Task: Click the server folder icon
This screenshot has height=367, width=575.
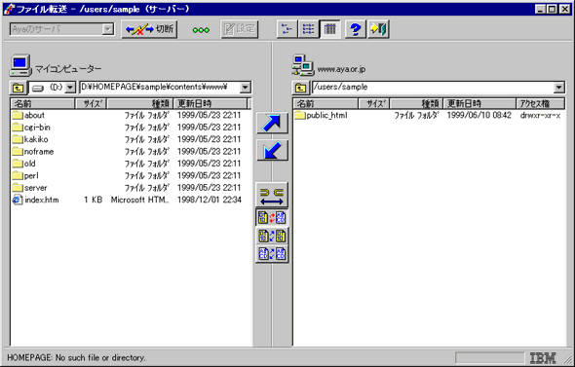Action: pyautogui.click(x=18, y=188)
